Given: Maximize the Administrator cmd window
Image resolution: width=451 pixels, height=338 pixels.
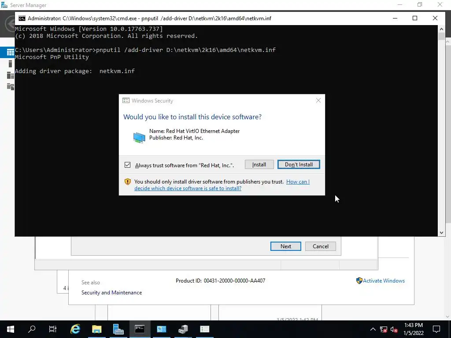Looking at the screenshot, I should tap(415, 18).
